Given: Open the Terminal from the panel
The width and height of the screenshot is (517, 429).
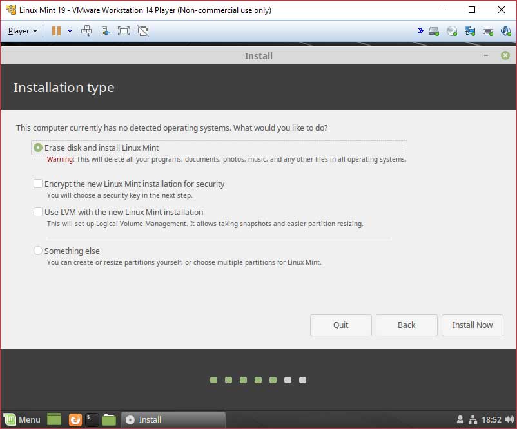Looking at the screenshot, I should tap(92, 420).
